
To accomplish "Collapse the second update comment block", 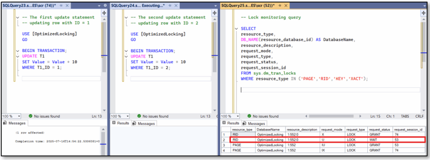I will tap(126, 17).
